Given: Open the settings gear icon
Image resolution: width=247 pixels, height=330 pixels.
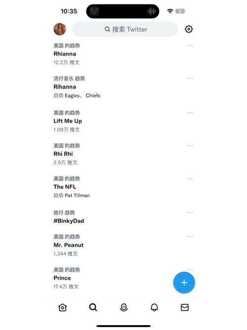Looking at the screenshot, I should click(189, 29).
